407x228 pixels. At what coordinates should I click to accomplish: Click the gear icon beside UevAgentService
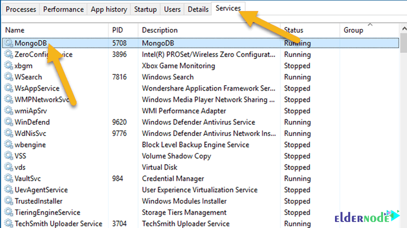coord(8,190)
